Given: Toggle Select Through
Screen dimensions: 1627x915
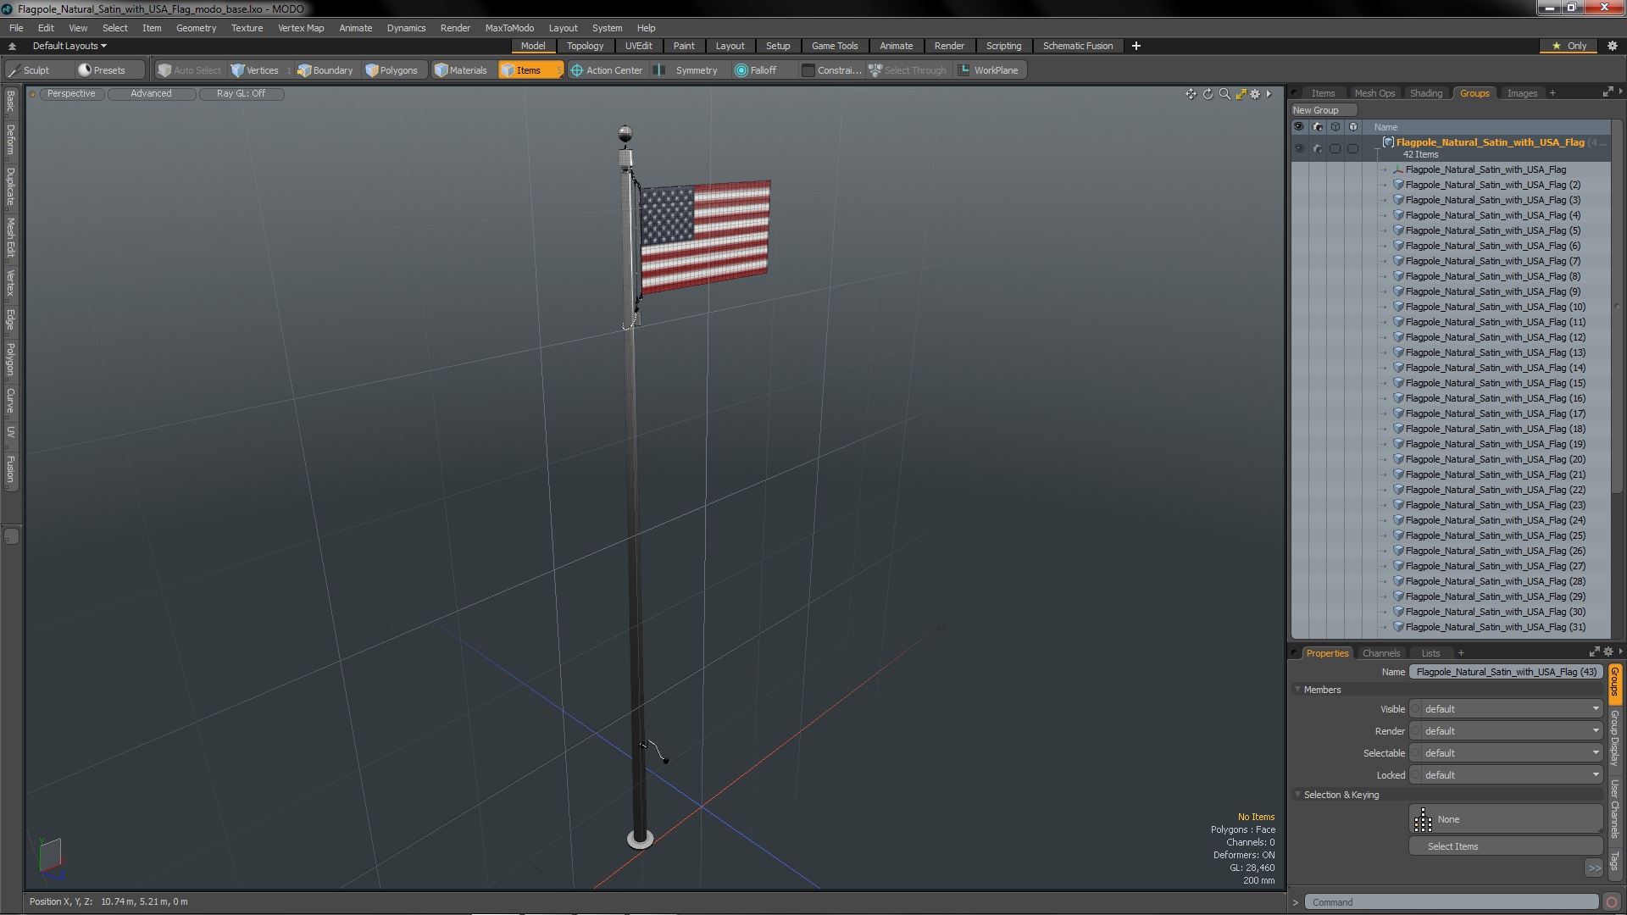Looking at the screenshot, I should click(x=908, y=70).
